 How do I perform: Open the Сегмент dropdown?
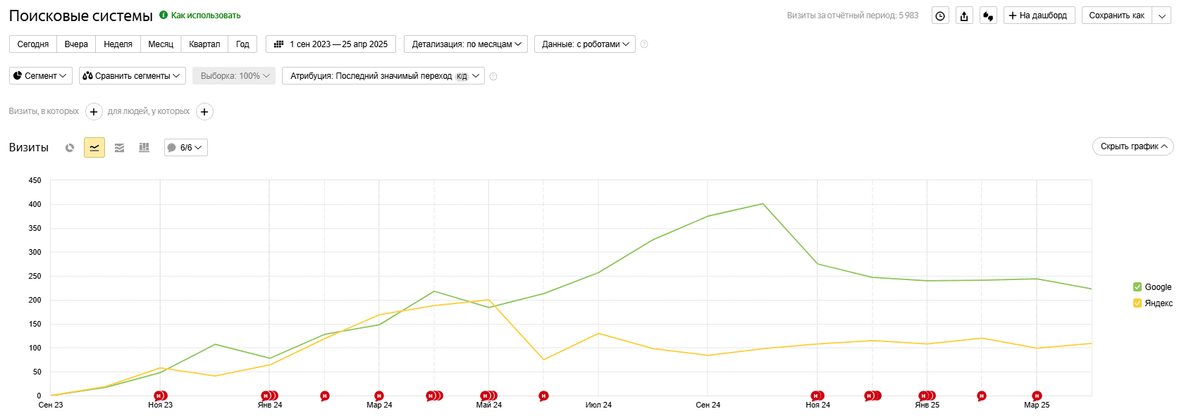point(41,76)
